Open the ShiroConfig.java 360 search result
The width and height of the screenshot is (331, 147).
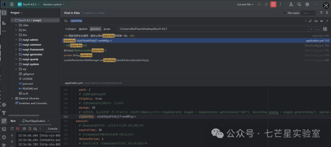[x=196, y=60]
